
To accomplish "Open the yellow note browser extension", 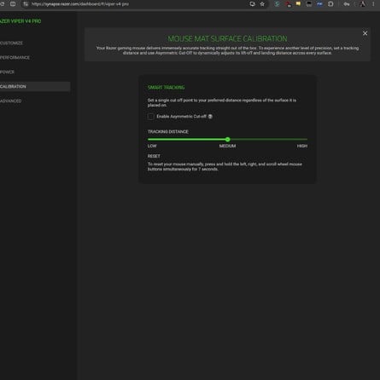I will 298,4.
